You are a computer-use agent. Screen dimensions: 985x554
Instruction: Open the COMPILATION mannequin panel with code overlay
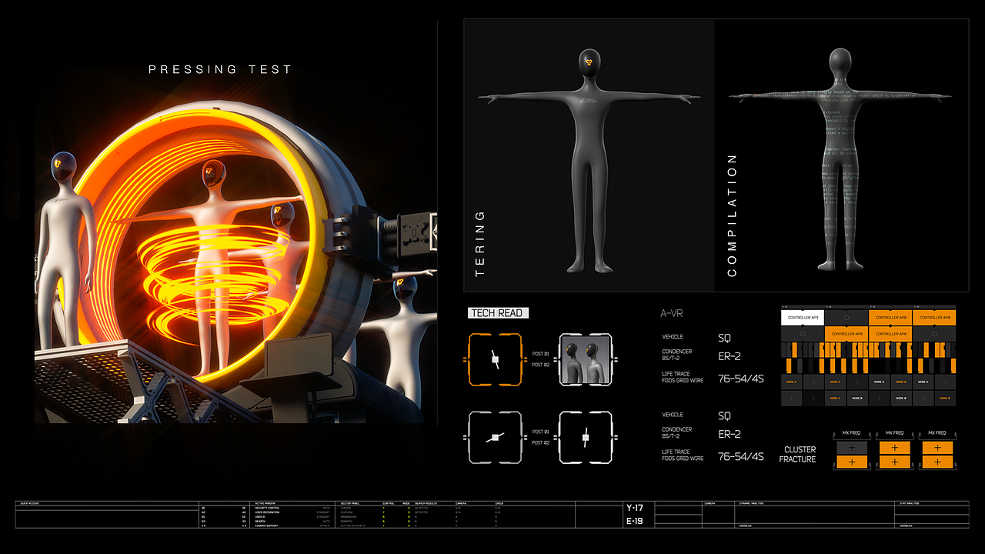(x=841, y=155)
